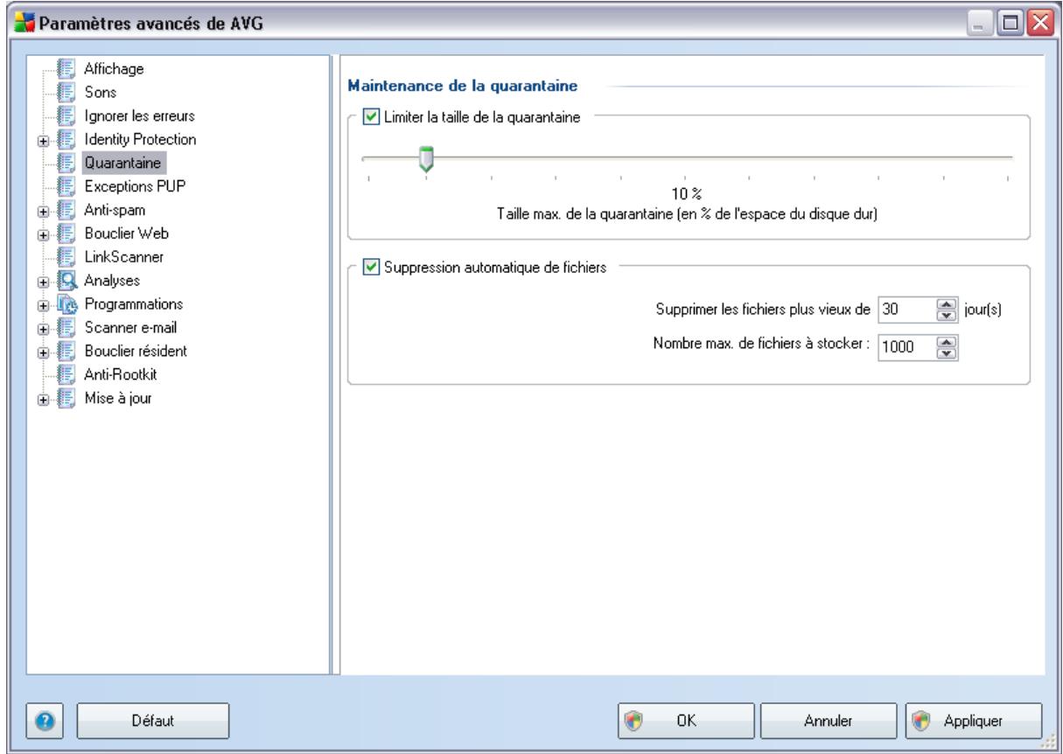The width and height of the screenshot is (1063, 754).
Task: Expand the Bouclier résident node
Action: [42, 353]
